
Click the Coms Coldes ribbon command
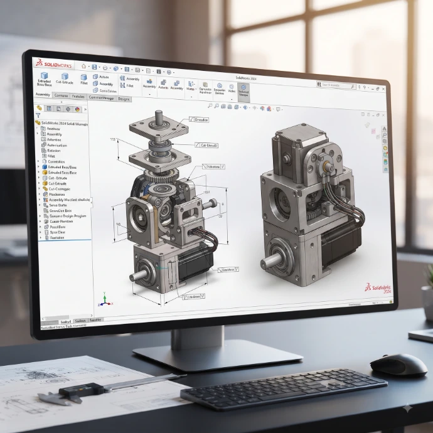105,90
